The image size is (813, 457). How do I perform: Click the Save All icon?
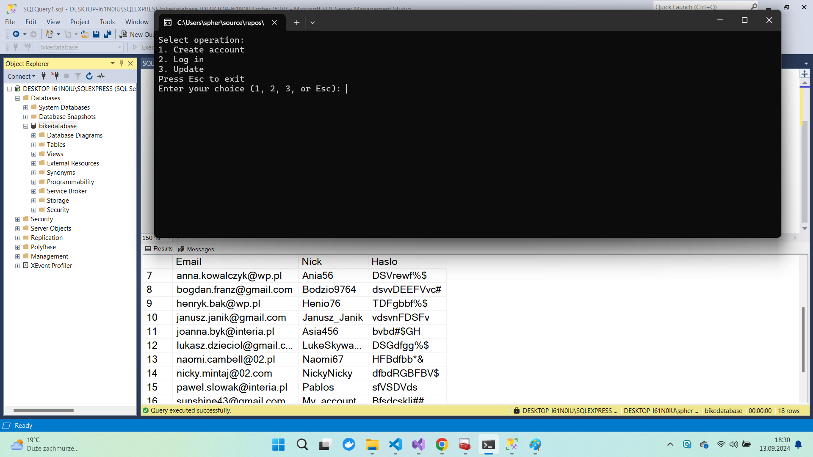pyautogui.click(x=108, y=34)
